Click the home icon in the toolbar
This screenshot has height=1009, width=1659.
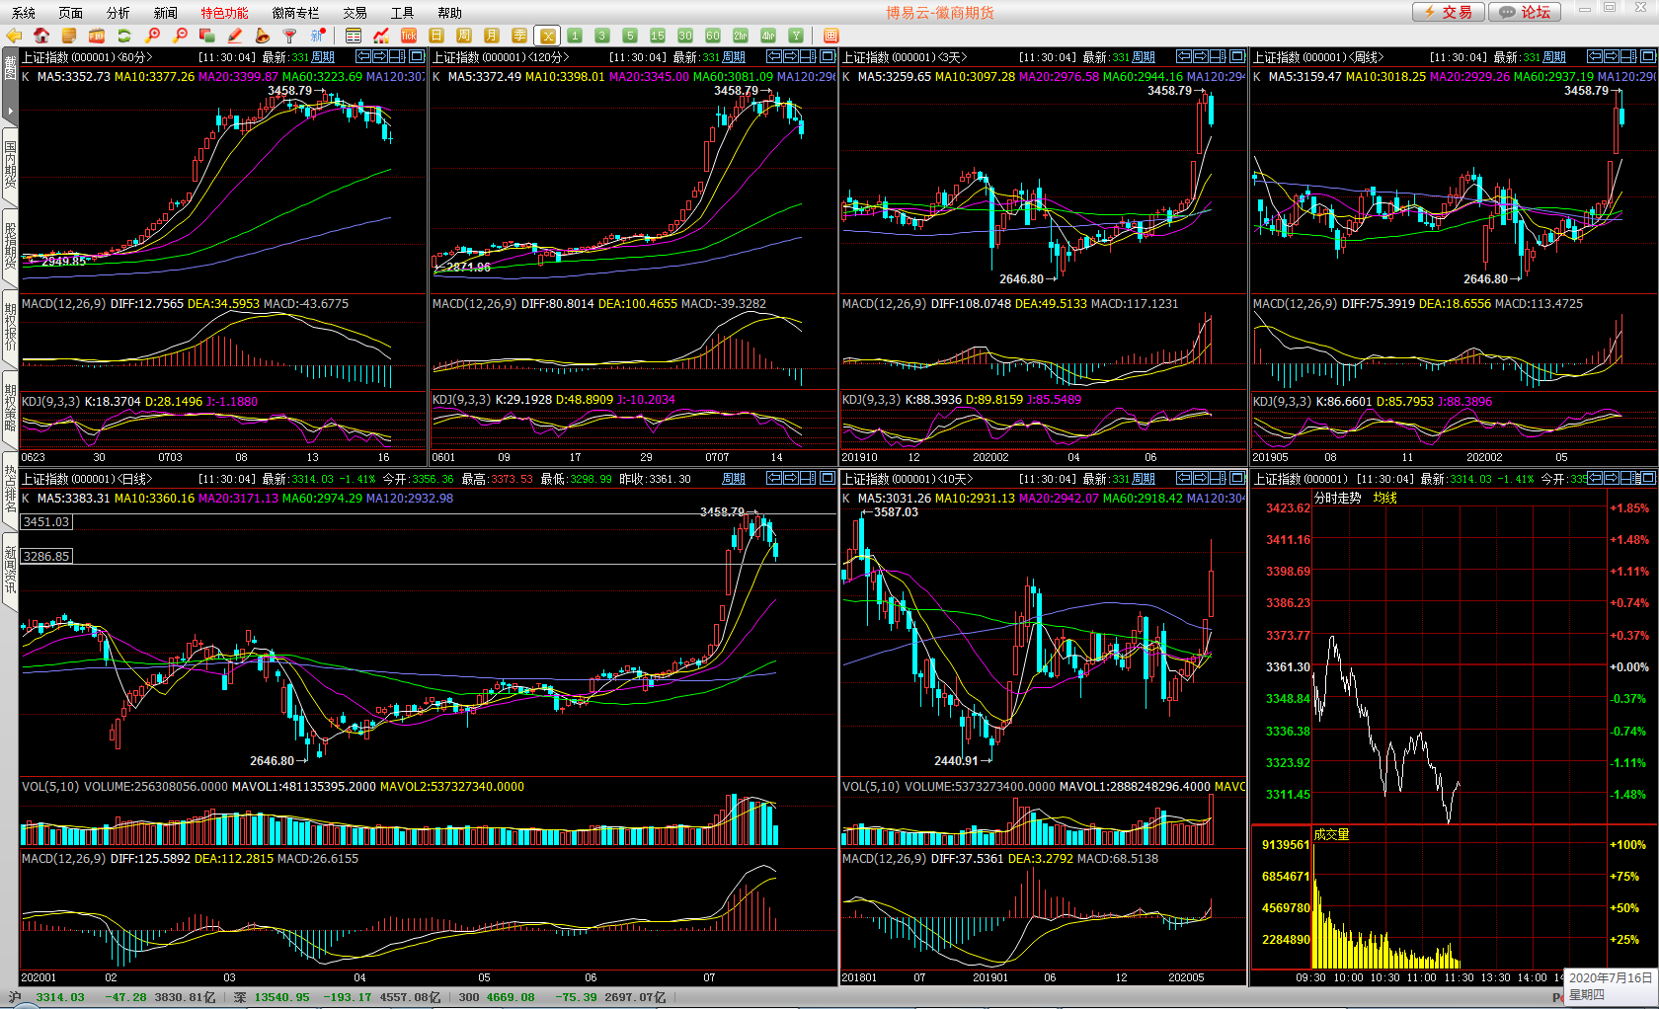tap(41, 36)
